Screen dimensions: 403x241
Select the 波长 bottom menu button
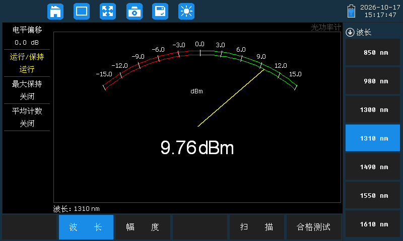[x=86, y=227]
